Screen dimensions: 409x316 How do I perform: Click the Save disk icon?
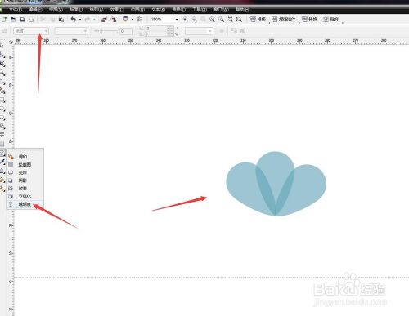(x=22, y=20)
